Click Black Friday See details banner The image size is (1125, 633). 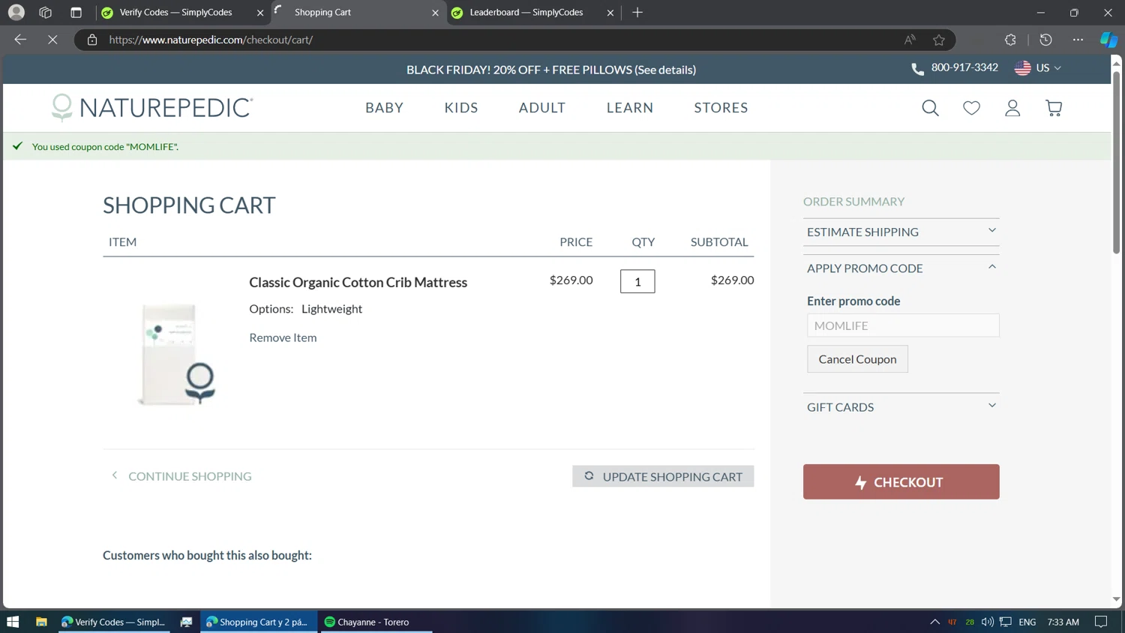tap(551, 70)
